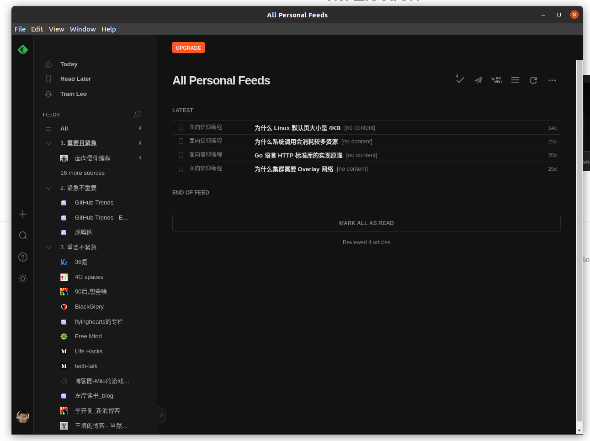Viewport: 590px width, 441px height.
Task: Click the GitHub Trends RSS icon
Action: click(x=64, y=203)
